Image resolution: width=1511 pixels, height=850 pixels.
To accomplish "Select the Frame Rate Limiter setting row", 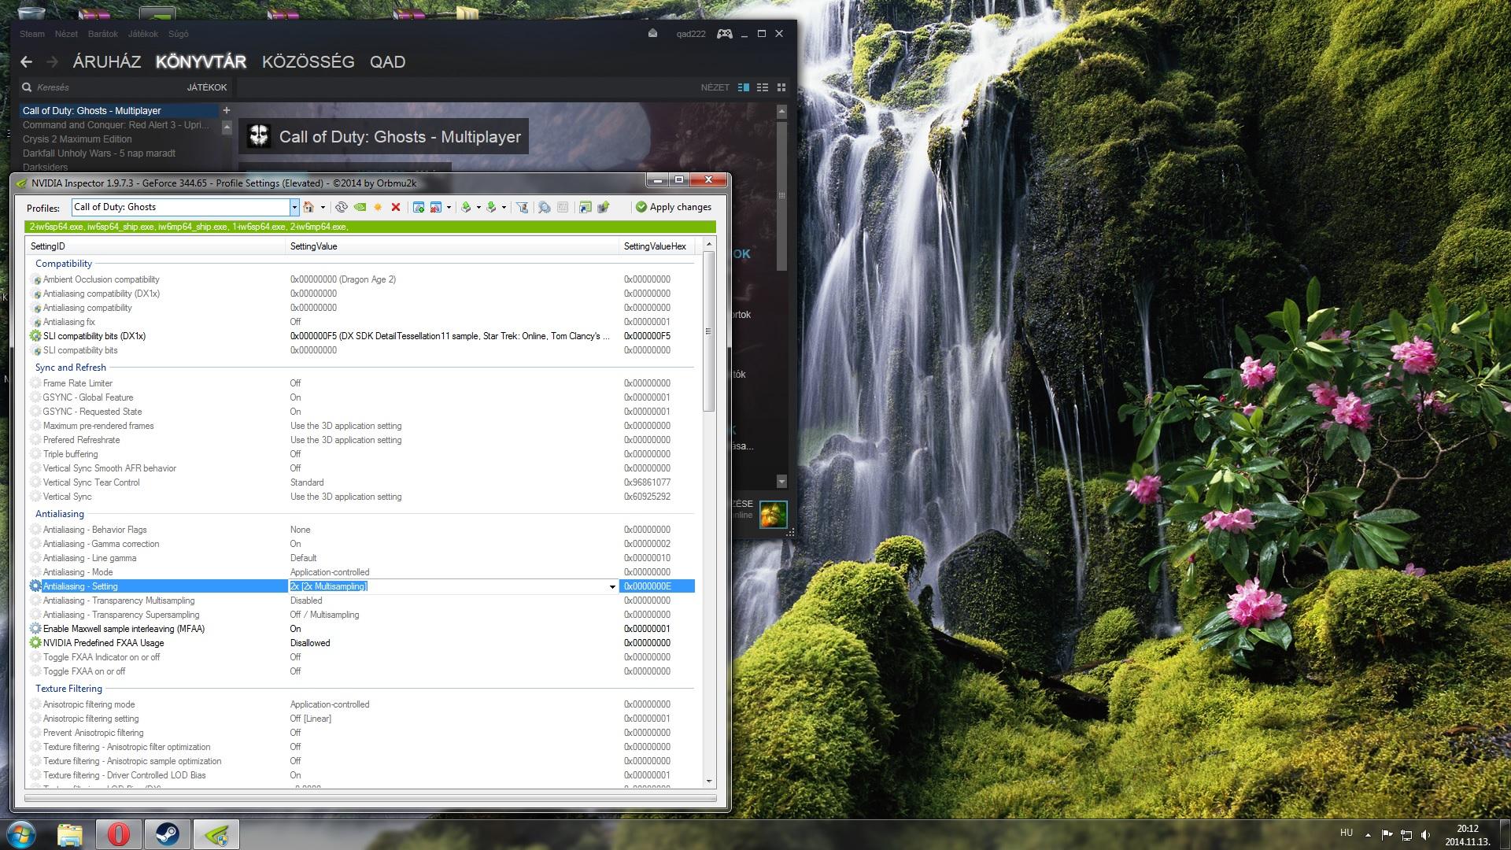I will pyautogui.click(x=362, y=383).
